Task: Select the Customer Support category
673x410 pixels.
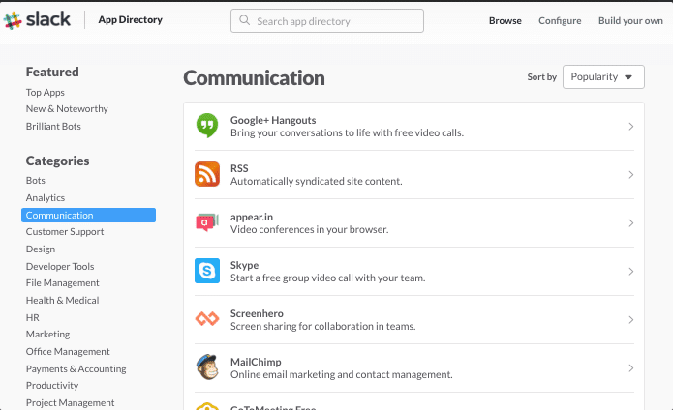Action: [65, 232]
